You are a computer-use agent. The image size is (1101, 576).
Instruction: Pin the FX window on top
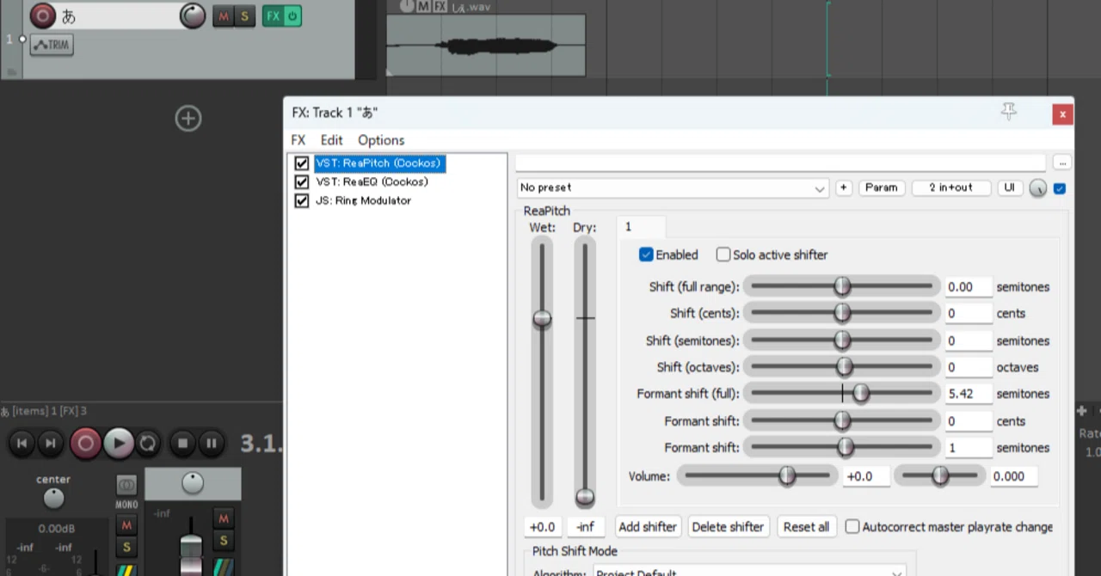coord(1008,112)
